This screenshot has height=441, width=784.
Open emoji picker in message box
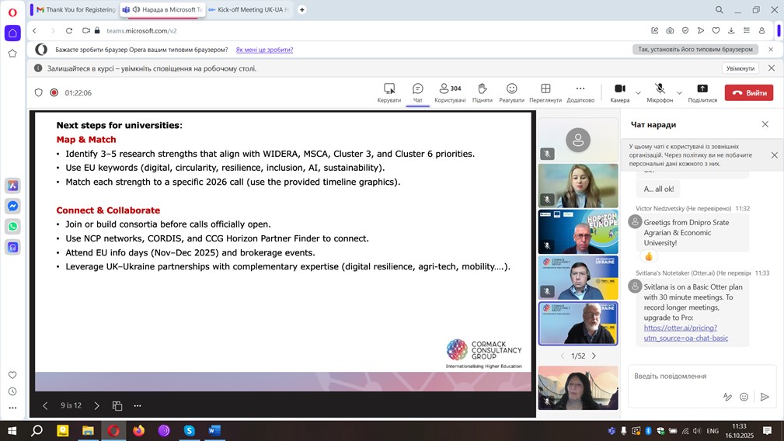(744, 397)
